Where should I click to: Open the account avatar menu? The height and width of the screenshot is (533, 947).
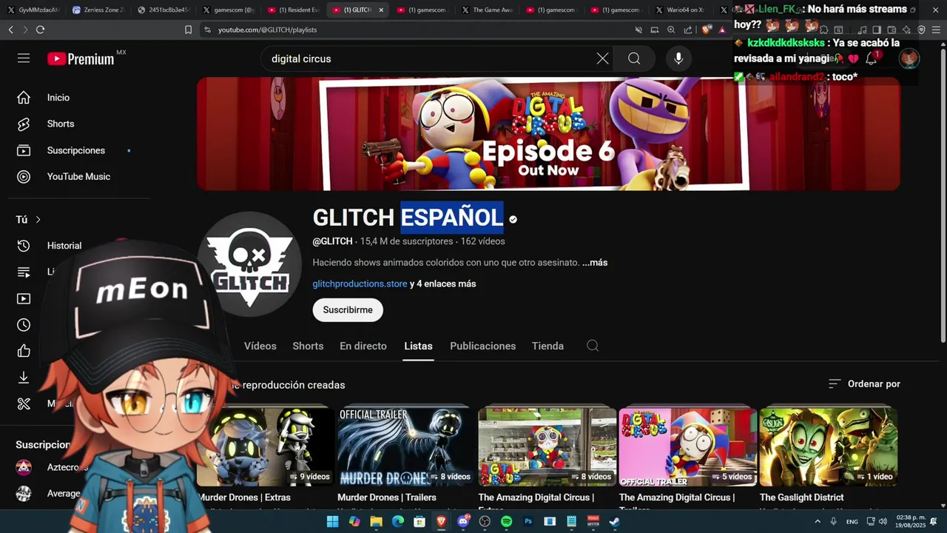coord(909,58)
